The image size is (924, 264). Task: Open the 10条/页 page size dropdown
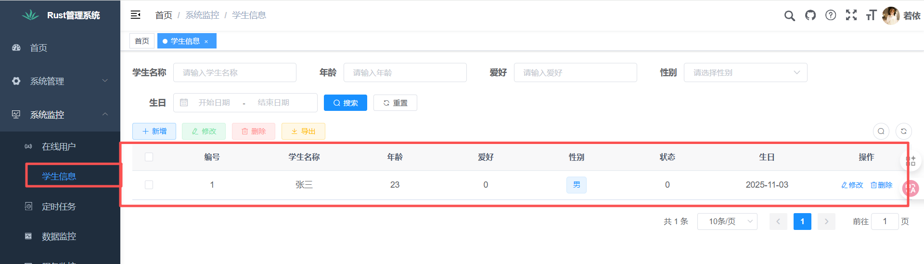coord(727,221)
